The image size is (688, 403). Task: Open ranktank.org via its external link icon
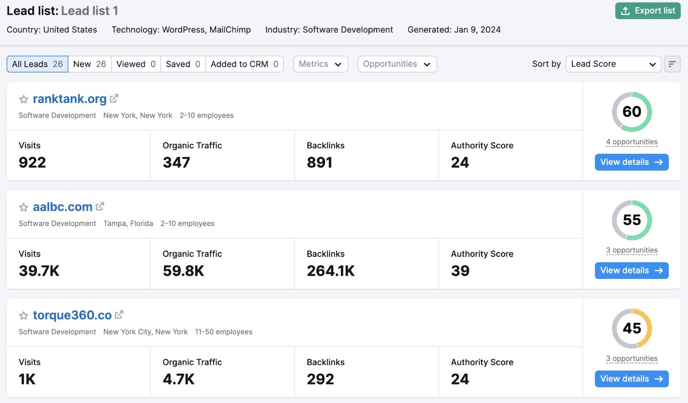tap(114, 98)
